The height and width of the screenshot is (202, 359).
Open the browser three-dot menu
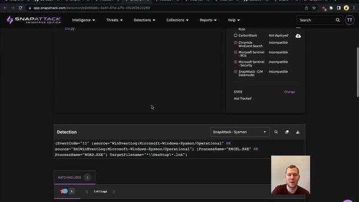click(354, 8)
